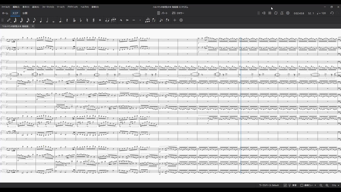Add accent articulation

(127, 20)
